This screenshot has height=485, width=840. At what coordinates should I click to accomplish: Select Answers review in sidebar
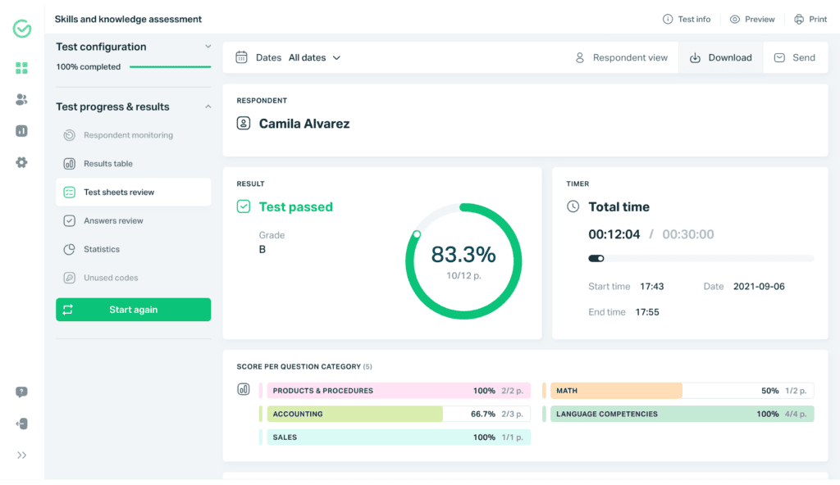click(113, 220)
